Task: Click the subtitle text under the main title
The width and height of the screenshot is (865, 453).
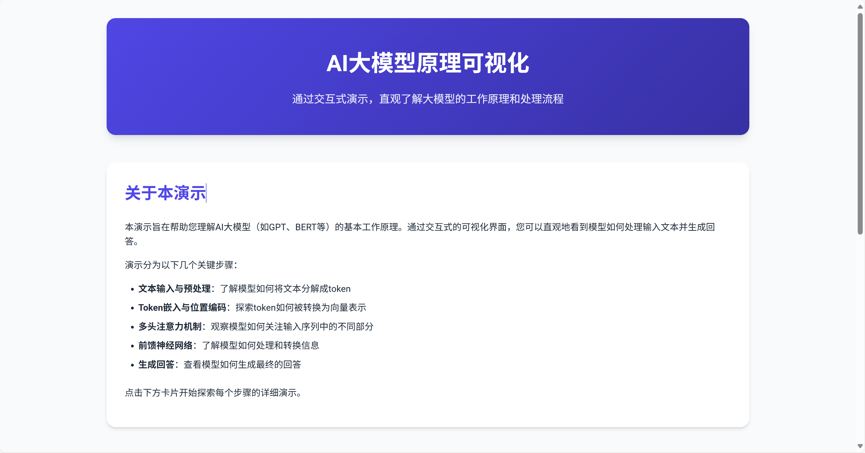Action: [427, 99]
